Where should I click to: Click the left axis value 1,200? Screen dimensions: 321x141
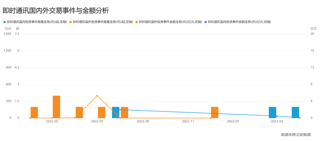coord(7,51)
